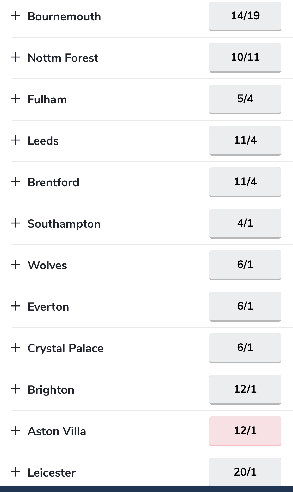
Task: Open the Leicester team name
Action: click(x=52, y=473)
